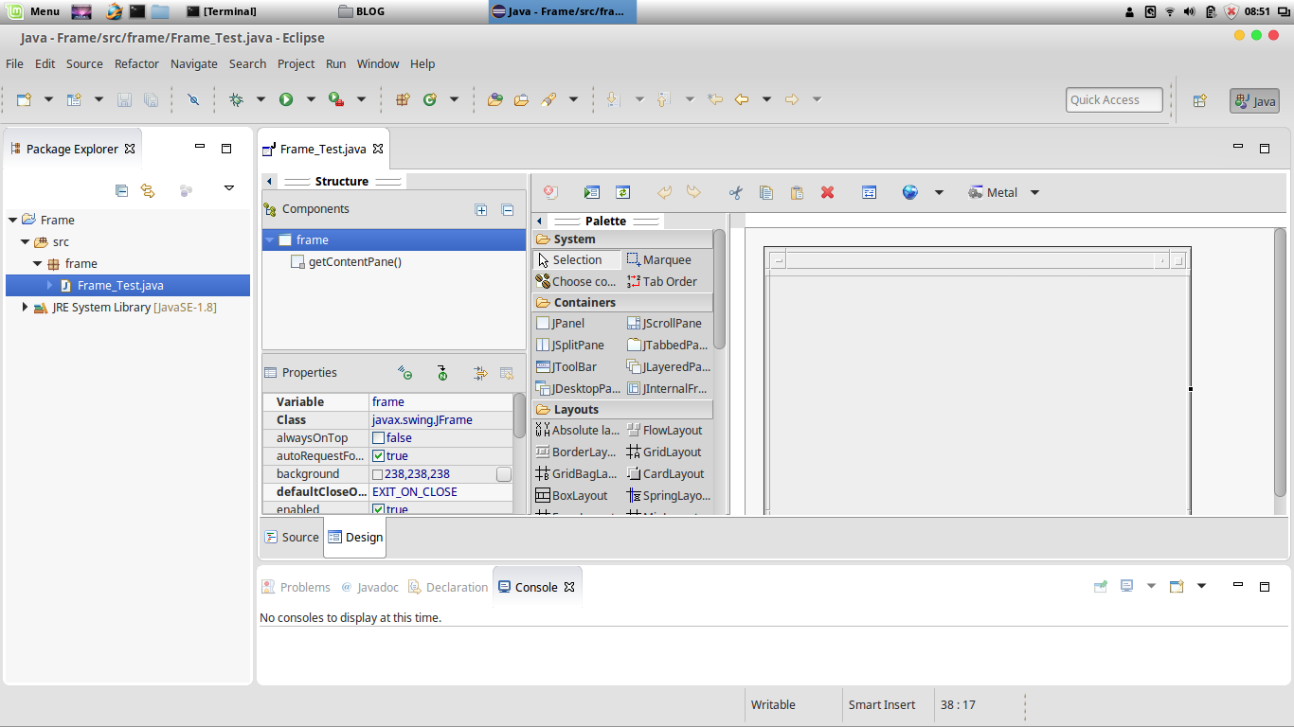Open the background color swatch editor

click(x=503, y=473)
